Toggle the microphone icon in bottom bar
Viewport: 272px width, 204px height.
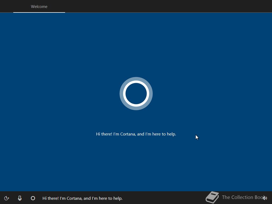coord(20,198)
